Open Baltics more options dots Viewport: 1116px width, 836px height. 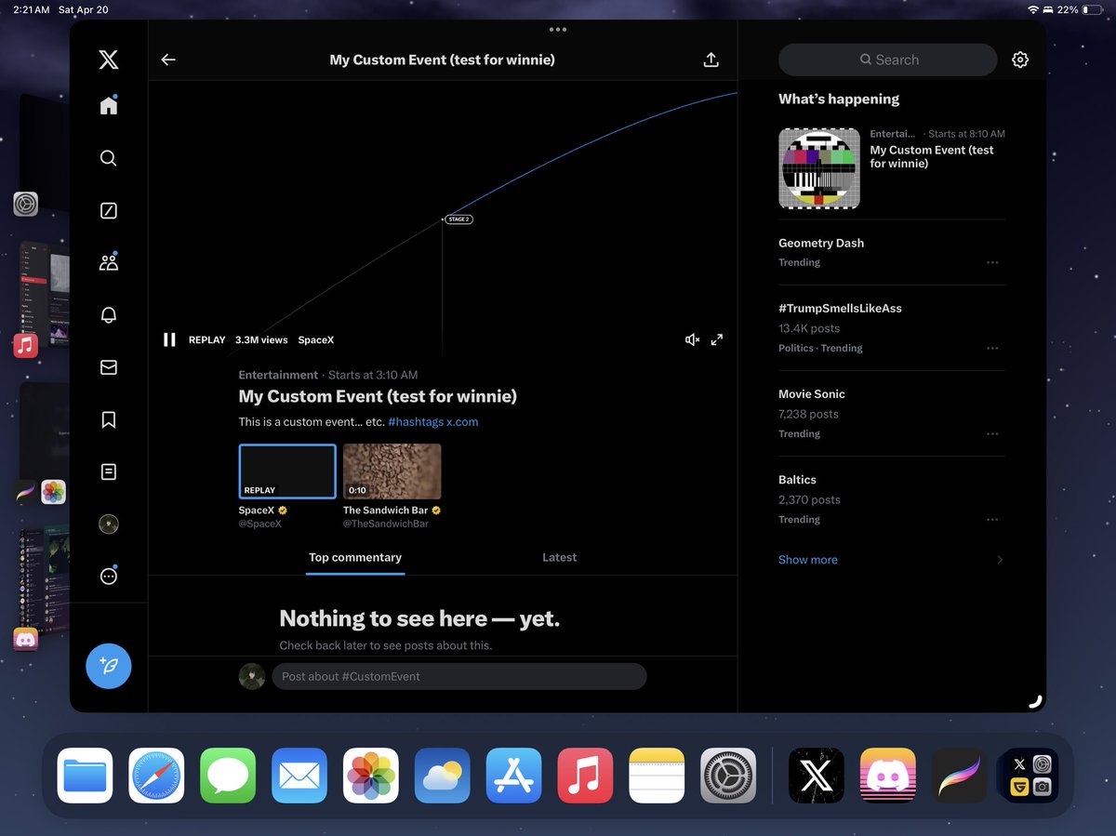(992, 519)
